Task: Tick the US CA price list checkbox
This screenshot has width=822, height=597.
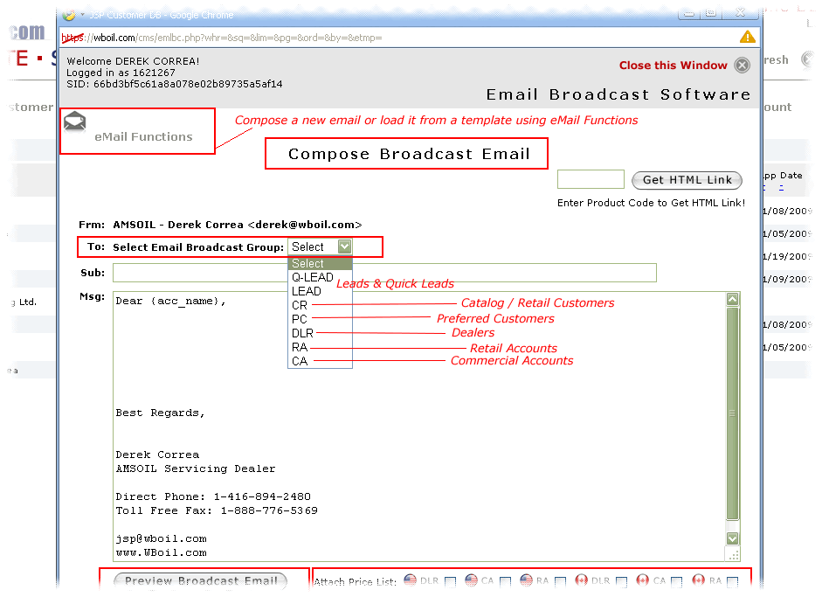Action: [x=506, y=582]
